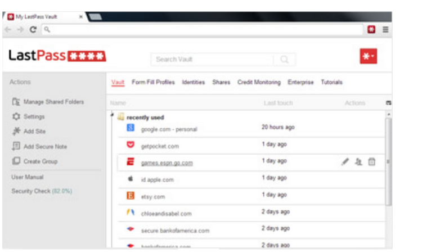Click the Create Group icon

point(16,161)
